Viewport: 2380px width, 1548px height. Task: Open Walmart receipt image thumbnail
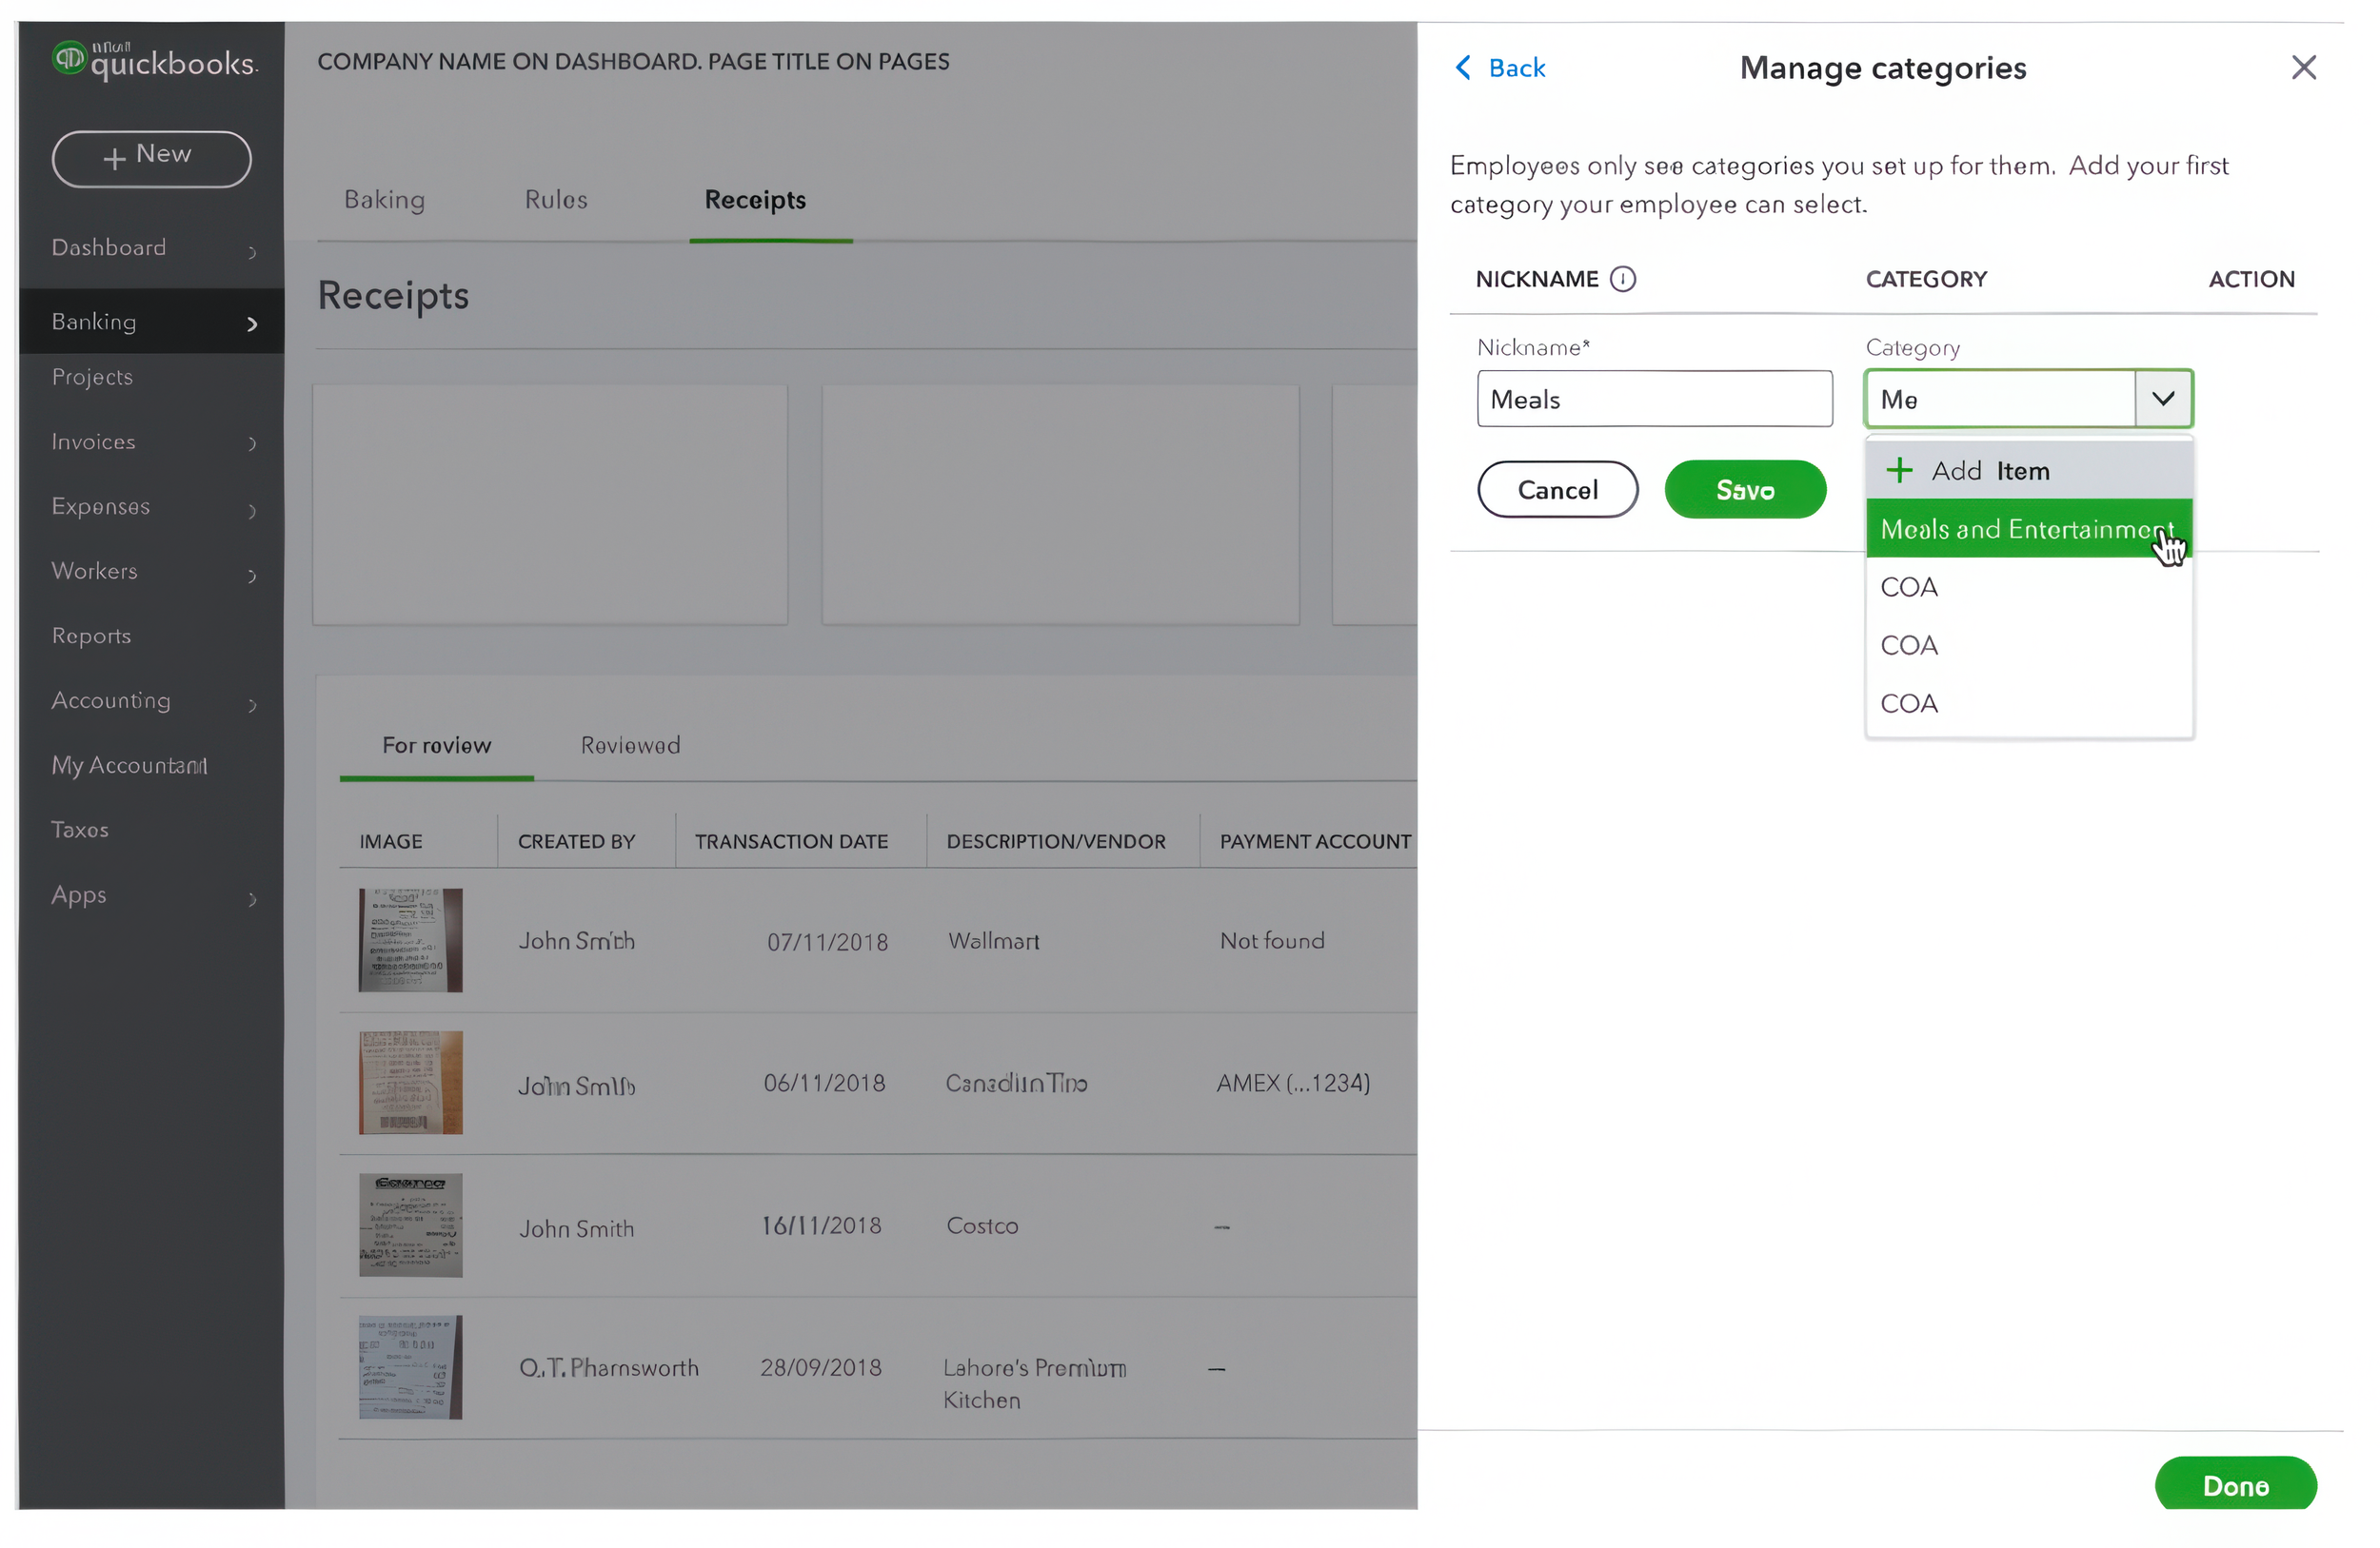click(410, 940)
